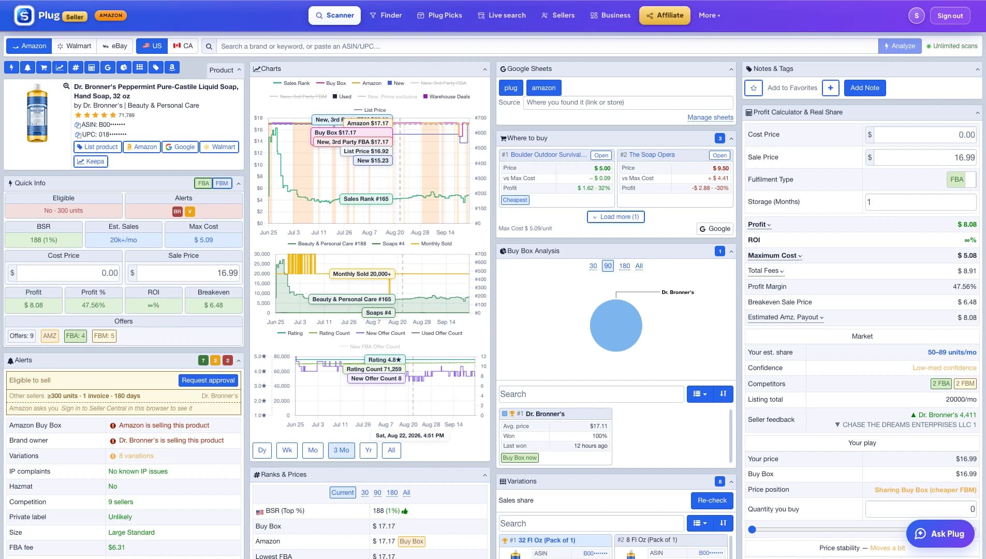Image resolution: width=986 pixels, height=559 pixels.
Task: Click the line chart toolbar icon
Action: tap(60, 67)
